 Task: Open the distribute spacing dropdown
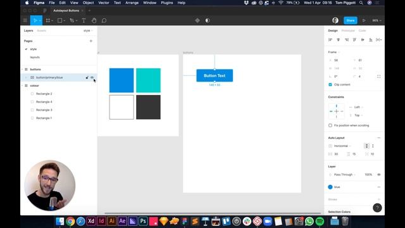(x=379, y=40)
